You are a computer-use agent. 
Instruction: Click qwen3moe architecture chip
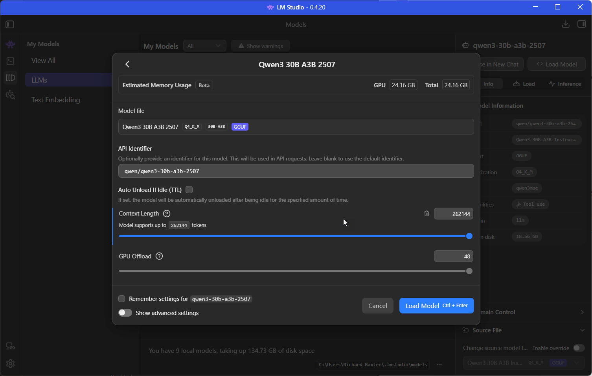coord(527,188)
